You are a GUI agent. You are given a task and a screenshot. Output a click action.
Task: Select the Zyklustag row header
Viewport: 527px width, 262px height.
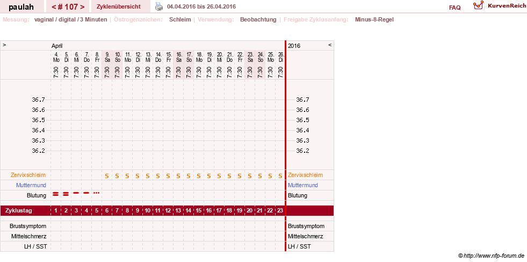click(x=19, y=211)
